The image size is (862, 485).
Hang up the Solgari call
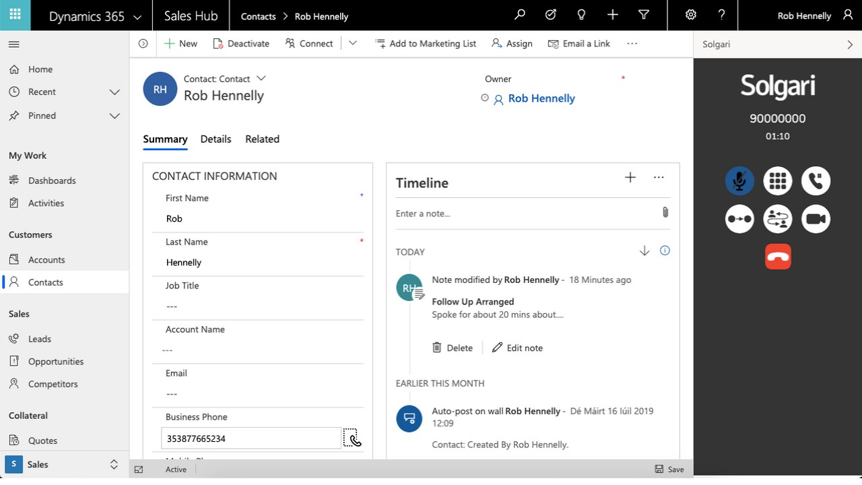pos(778,257)
